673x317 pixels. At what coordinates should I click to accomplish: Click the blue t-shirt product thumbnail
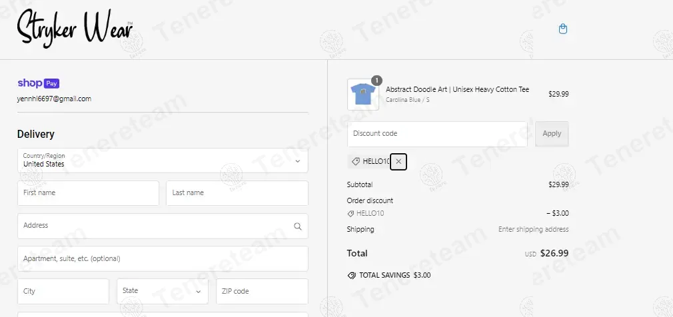[x=363, y=95]
